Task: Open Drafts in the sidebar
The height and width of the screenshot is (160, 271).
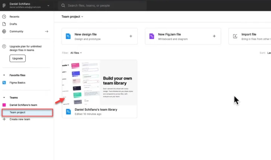Action: (x=13, y=24)
